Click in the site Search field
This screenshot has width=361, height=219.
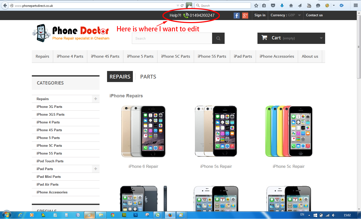point(172,38)
